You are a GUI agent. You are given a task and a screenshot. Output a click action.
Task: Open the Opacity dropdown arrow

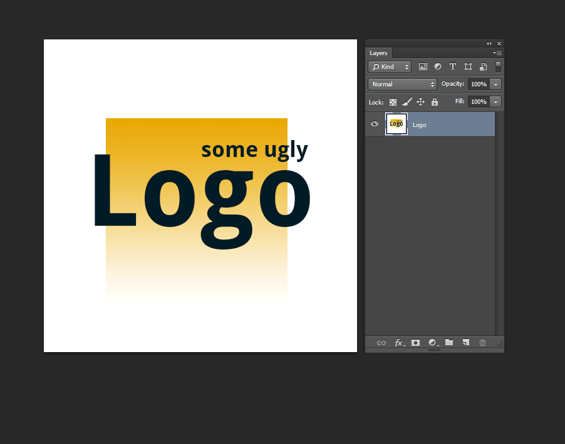pyautogui.click(x=495, y=84)
